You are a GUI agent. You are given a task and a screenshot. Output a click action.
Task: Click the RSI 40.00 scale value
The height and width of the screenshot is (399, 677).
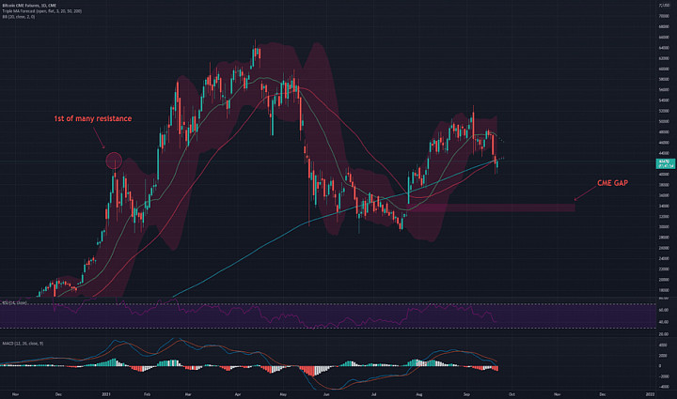(x=664, y=322)
